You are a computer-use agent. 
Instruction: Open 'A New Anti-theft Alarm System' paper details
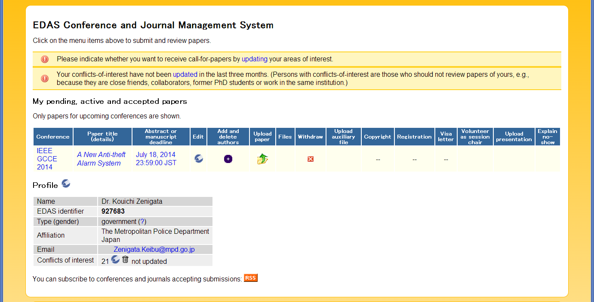101,159
